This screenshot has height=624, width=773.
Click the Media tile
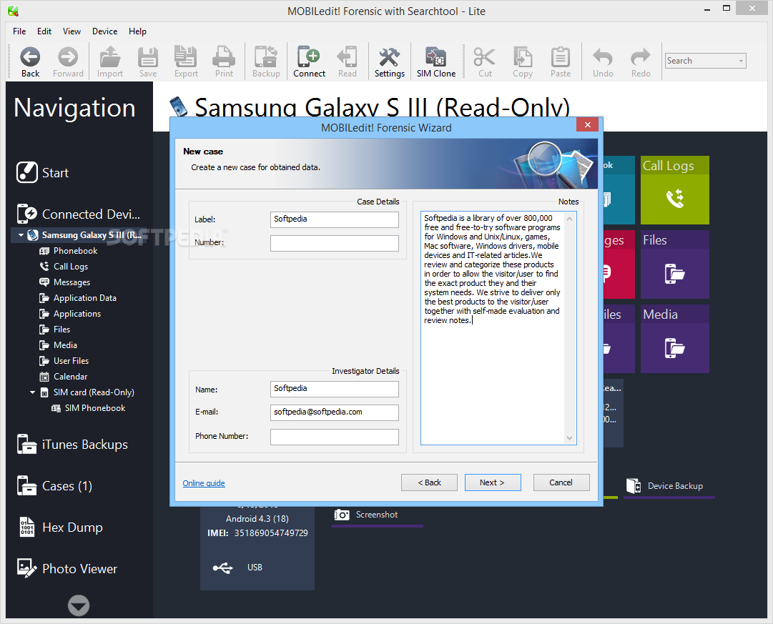675,339
